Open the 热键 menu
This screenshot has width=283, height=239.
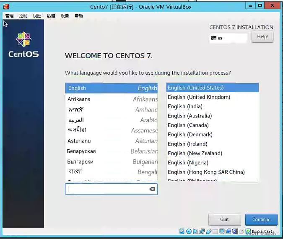coord(51,16)
